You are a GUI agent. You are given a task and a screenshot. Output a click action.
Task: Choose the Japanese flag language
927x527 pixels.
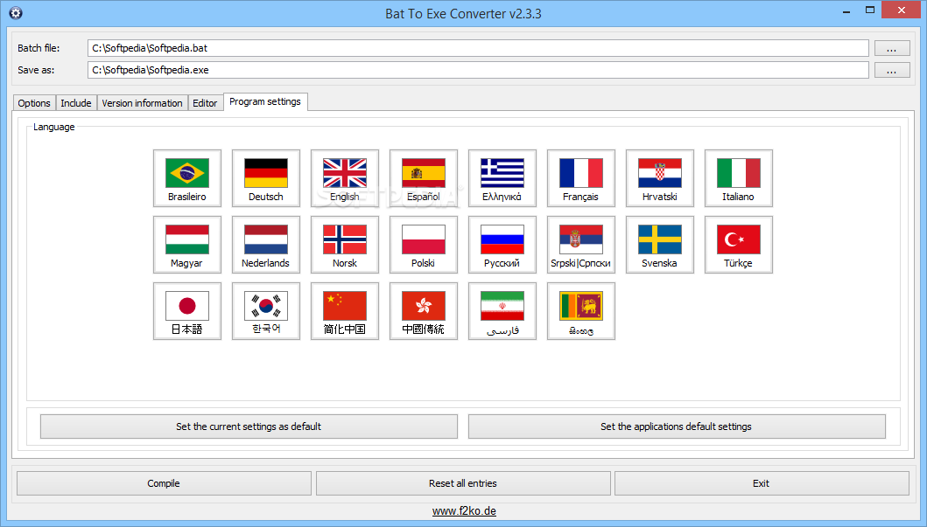click(186, 311)
